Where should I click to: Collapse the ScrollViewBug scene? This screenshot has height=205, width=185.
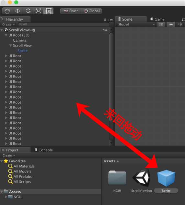pos(2,30)
